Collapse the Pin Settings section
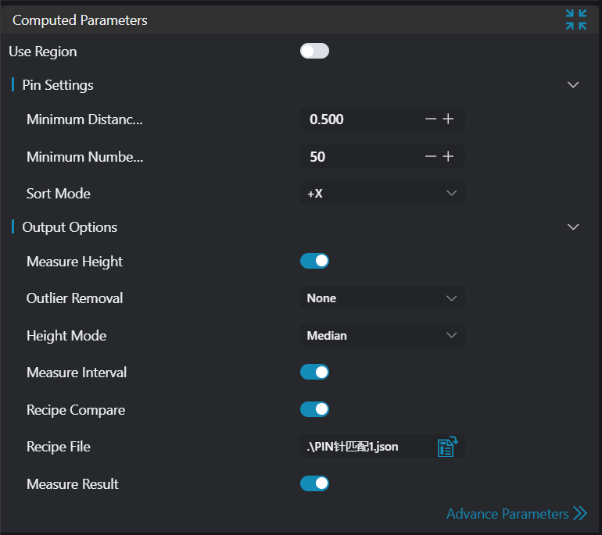This screenshot has height=535, width=602. click(x=573, y=85)
